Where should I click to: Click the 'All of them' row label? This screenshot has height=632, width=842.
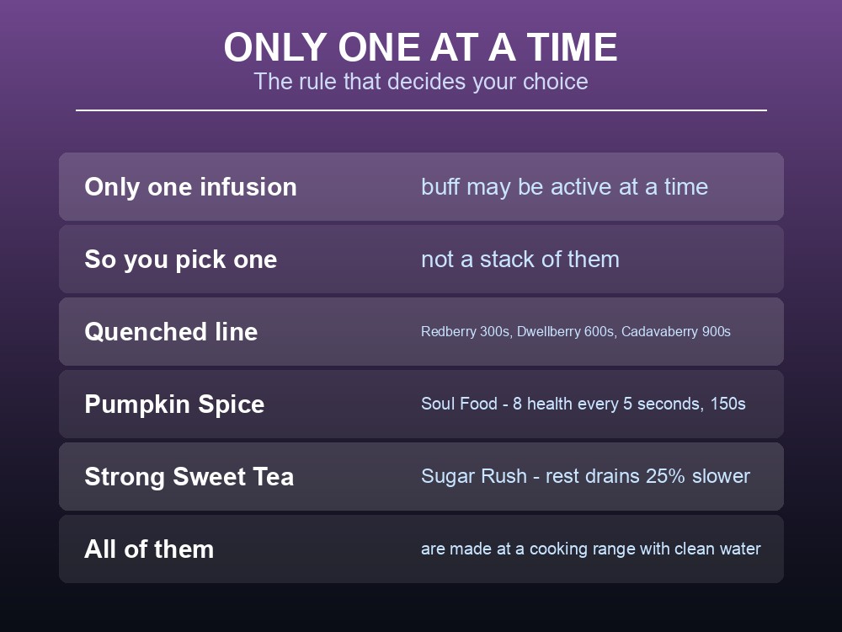coord(149,549)
